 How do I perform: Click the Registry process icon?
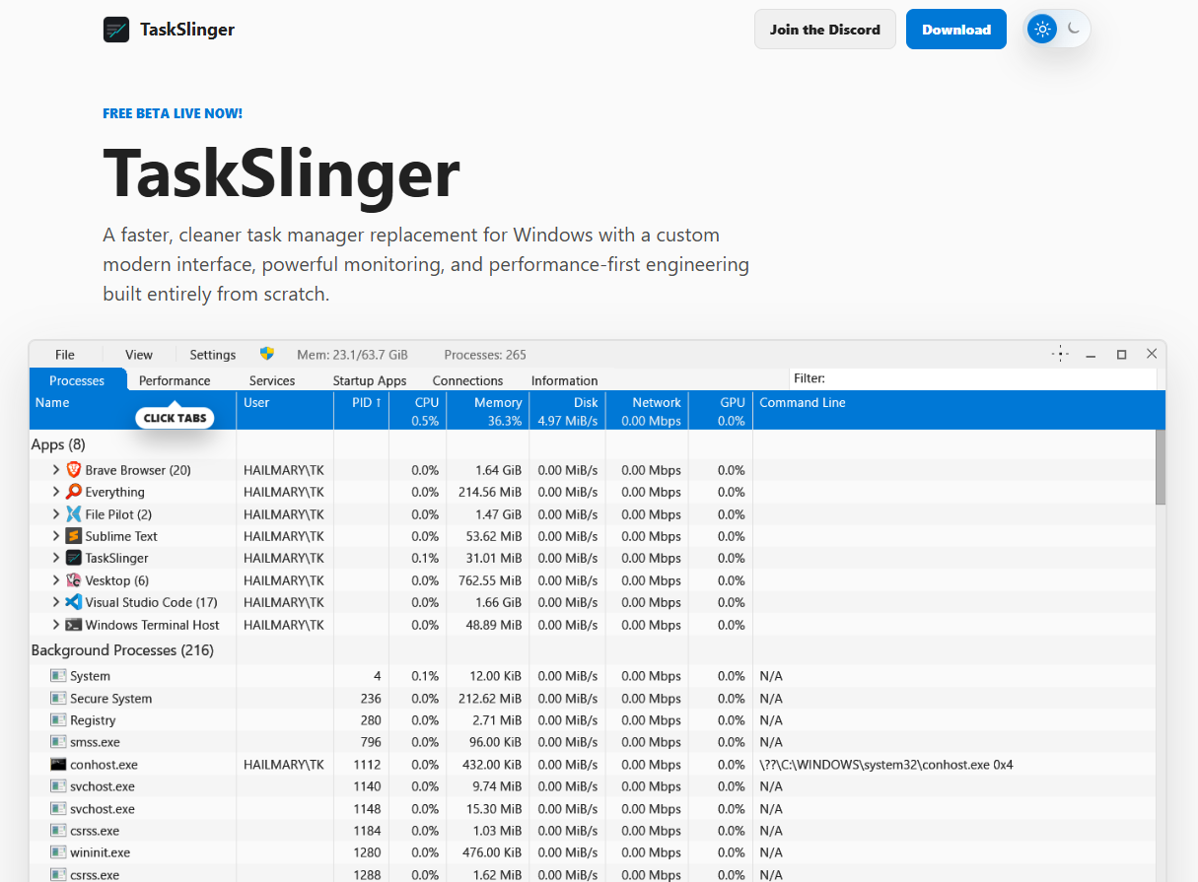[58, 720]
